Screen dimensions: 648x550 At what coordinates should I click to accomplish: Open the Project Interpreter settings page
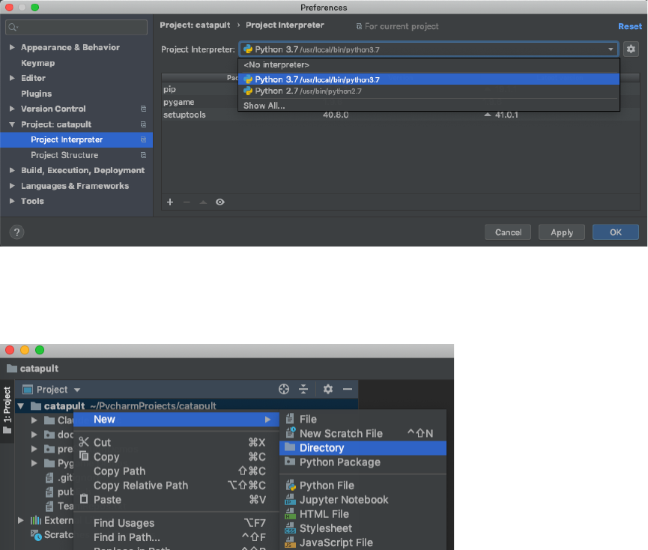[76, 139]
